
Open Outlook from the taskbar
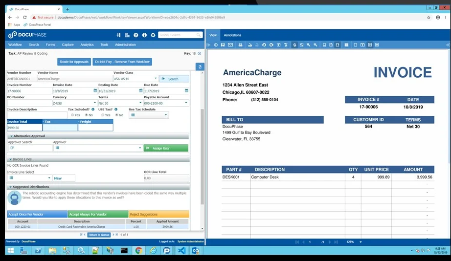(196, 251)
